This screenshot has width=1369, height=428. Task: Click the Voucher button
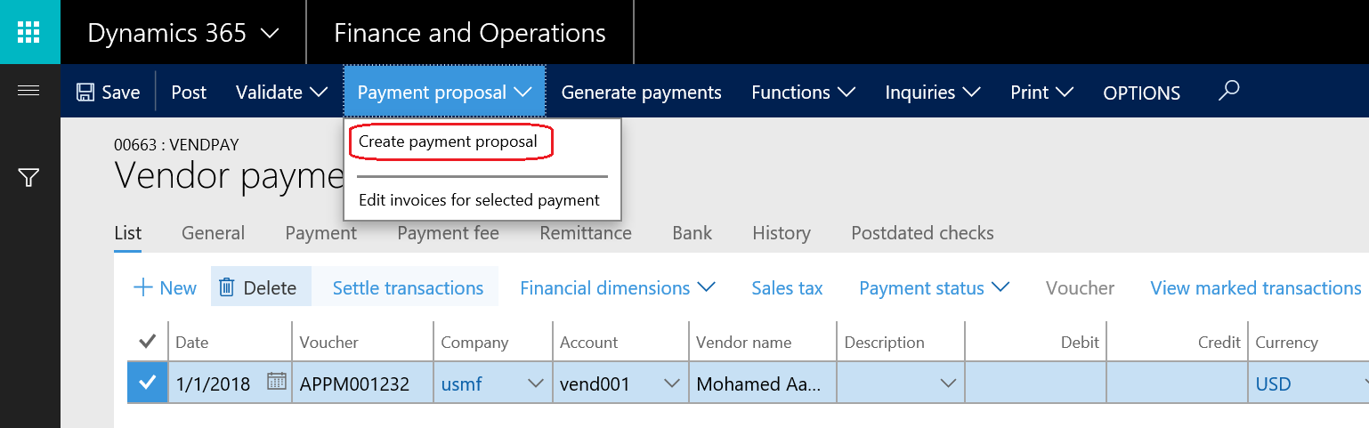click(1080, 287)
